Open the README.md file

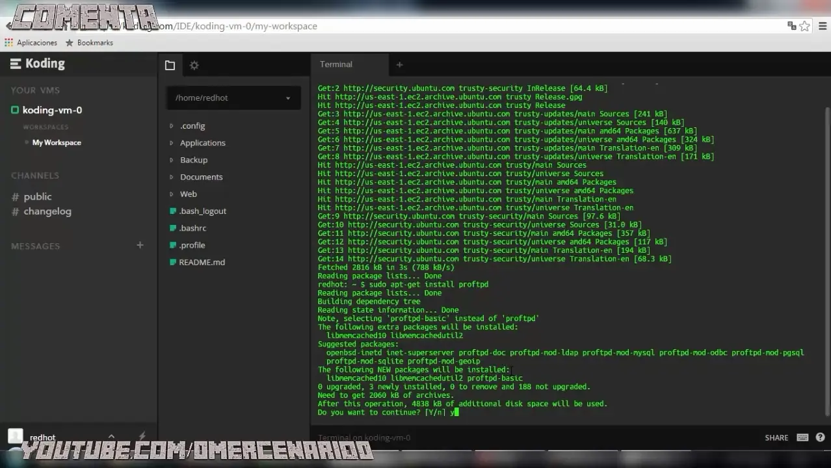tap(202, 262)
